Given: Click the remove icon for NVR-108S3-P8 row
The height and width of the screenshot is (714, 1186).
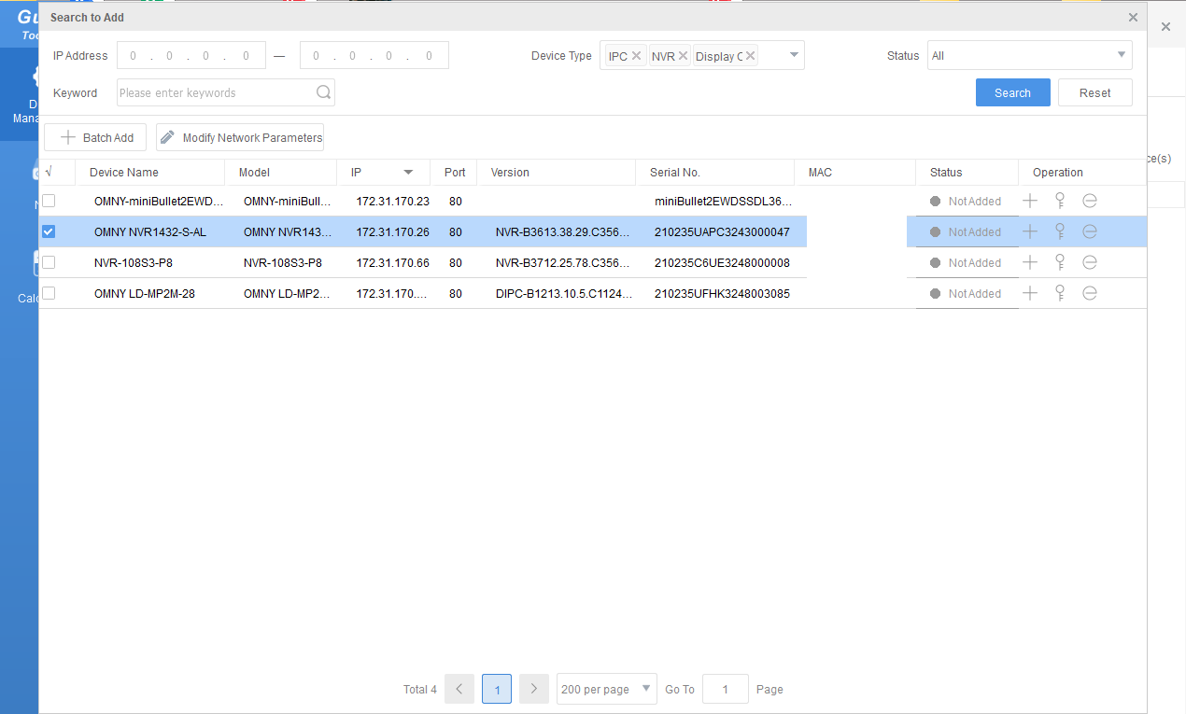Looking at the screenshot, I should (x=1090, y=262).
